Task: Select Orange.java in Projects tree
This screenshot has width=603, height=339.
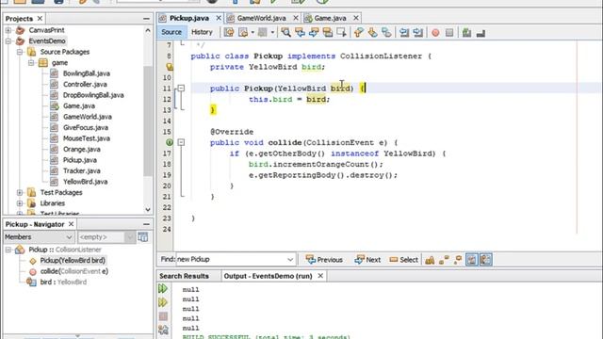Action: click(82, 150)
